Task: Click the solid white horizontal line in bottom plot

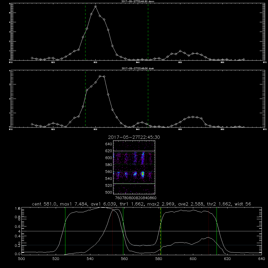Action: point(142,231)
